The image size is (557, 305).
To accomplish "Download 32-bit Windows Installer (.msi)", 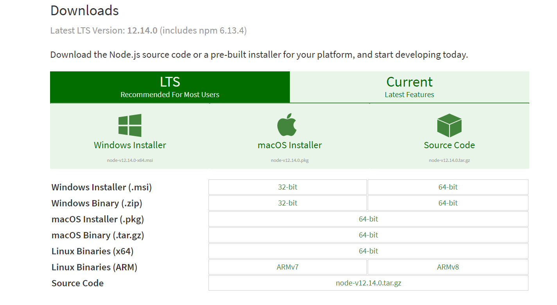I will 287,187.
